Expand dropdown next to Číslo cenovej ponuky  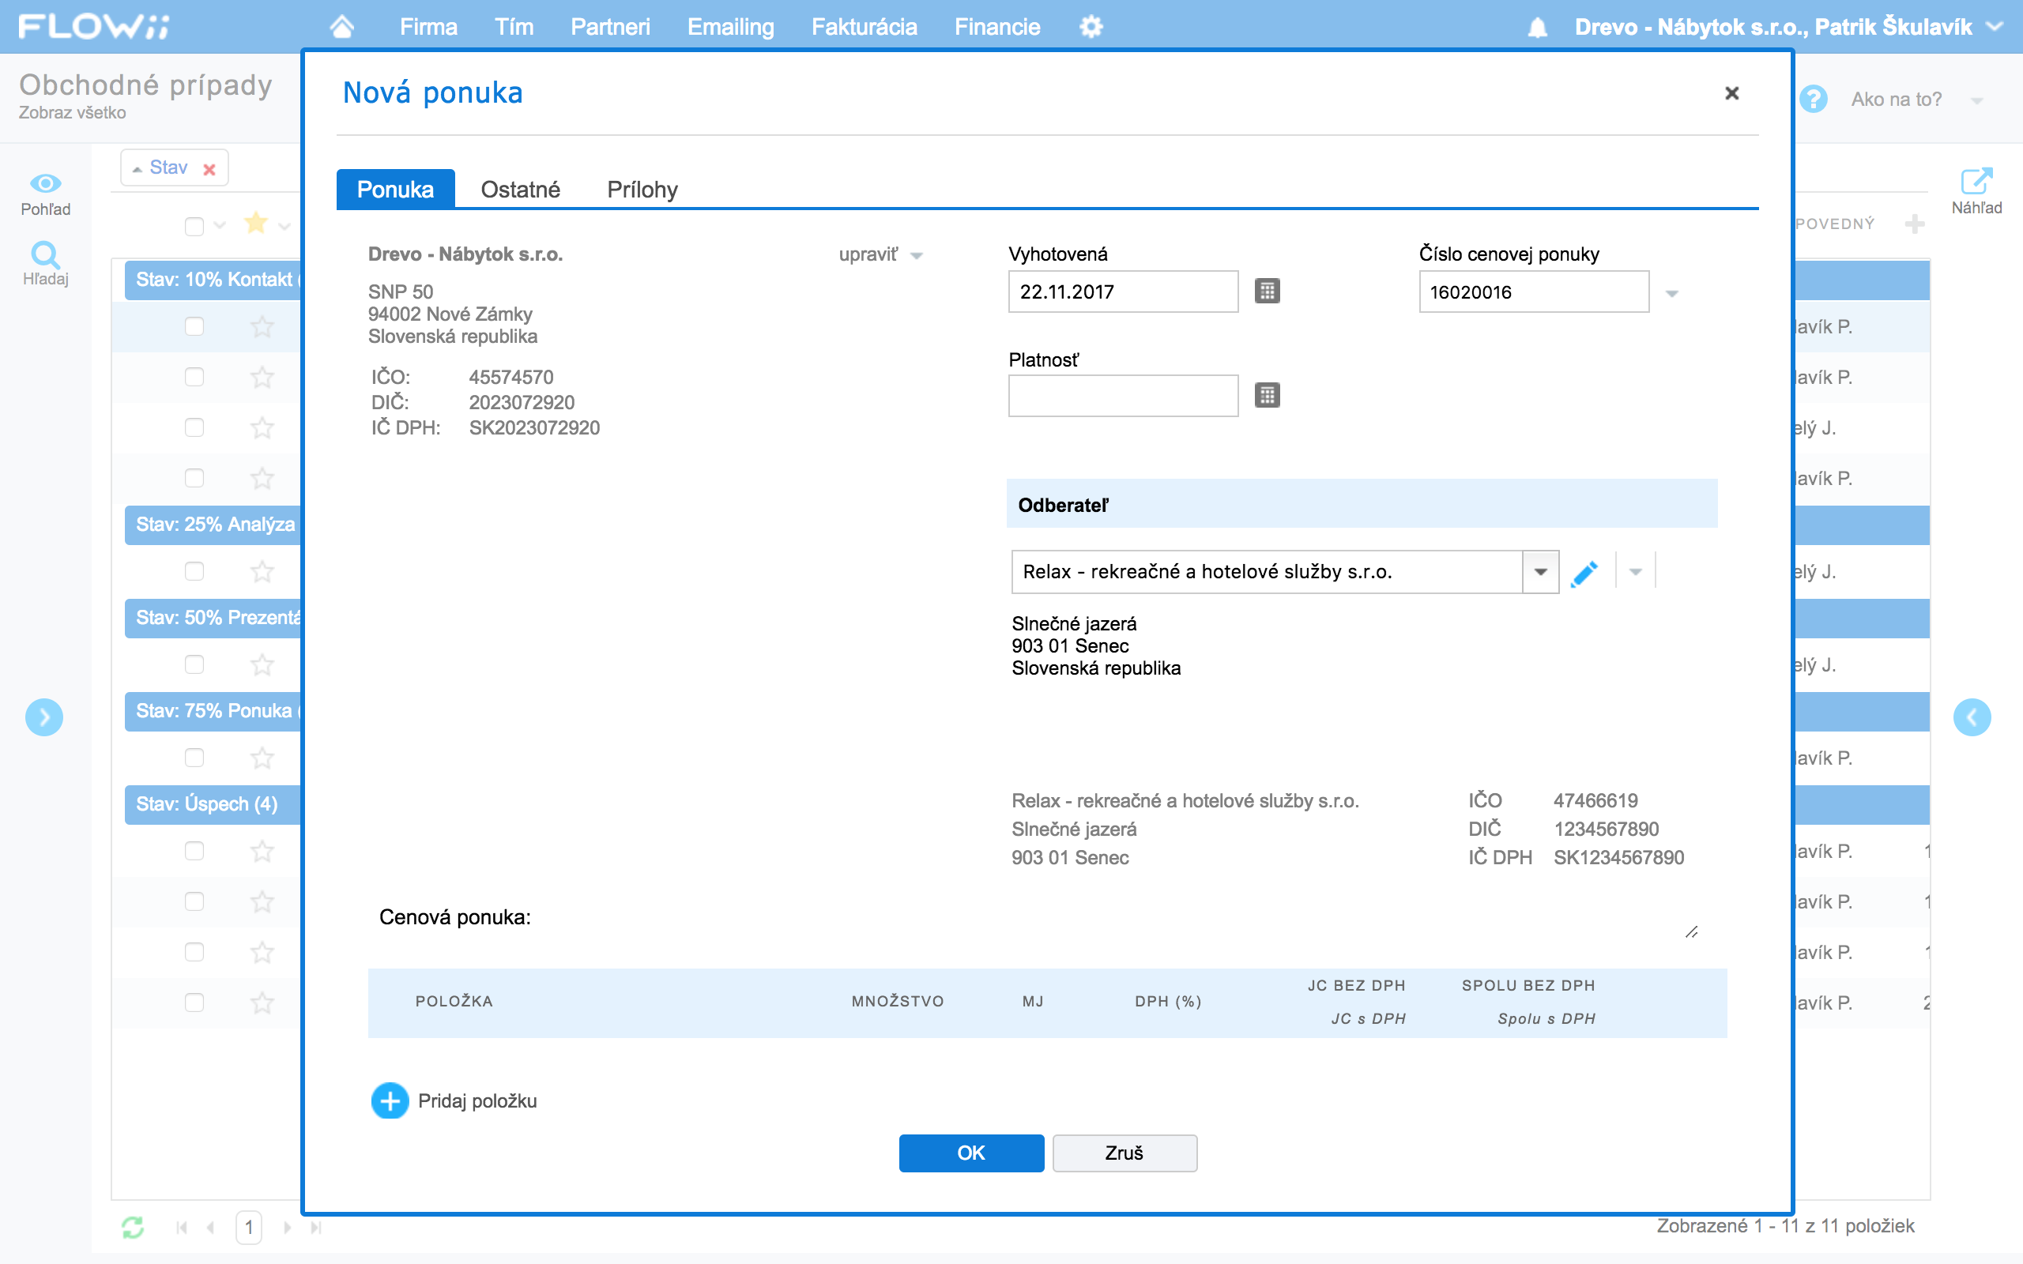1671,292
